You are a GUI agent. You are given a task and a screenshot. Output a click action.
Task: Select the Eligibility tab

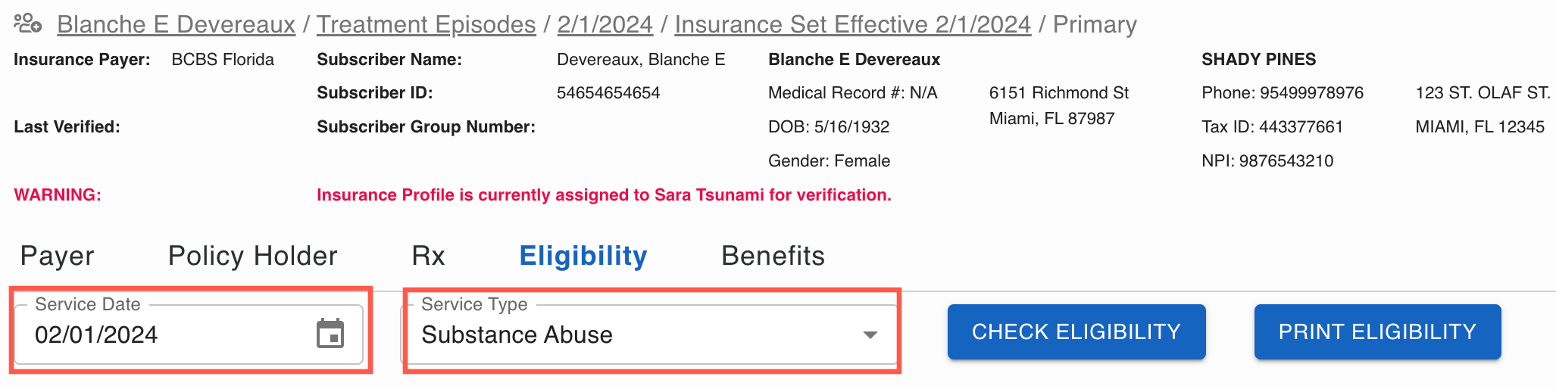(583, 256)
